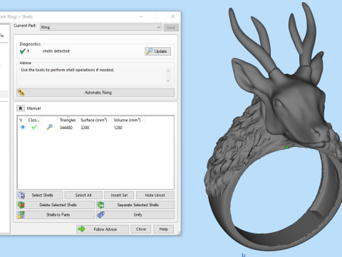This screenshot has height=257, width=342.
Task: Select the Triangles value 344480
Action: click(x=66, y=128)
